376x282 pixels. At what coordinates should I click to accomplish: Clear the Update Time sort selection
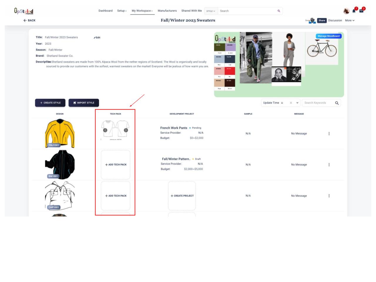(x=291, y=103)
